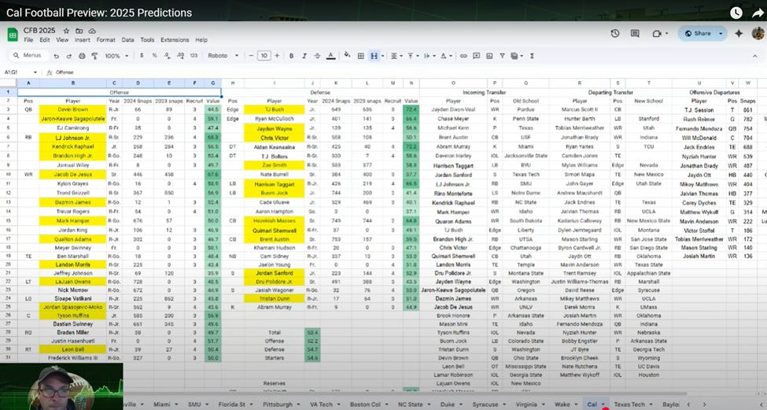Toggle bold formatting
The image size is (767, 410).
pos(291,56)
